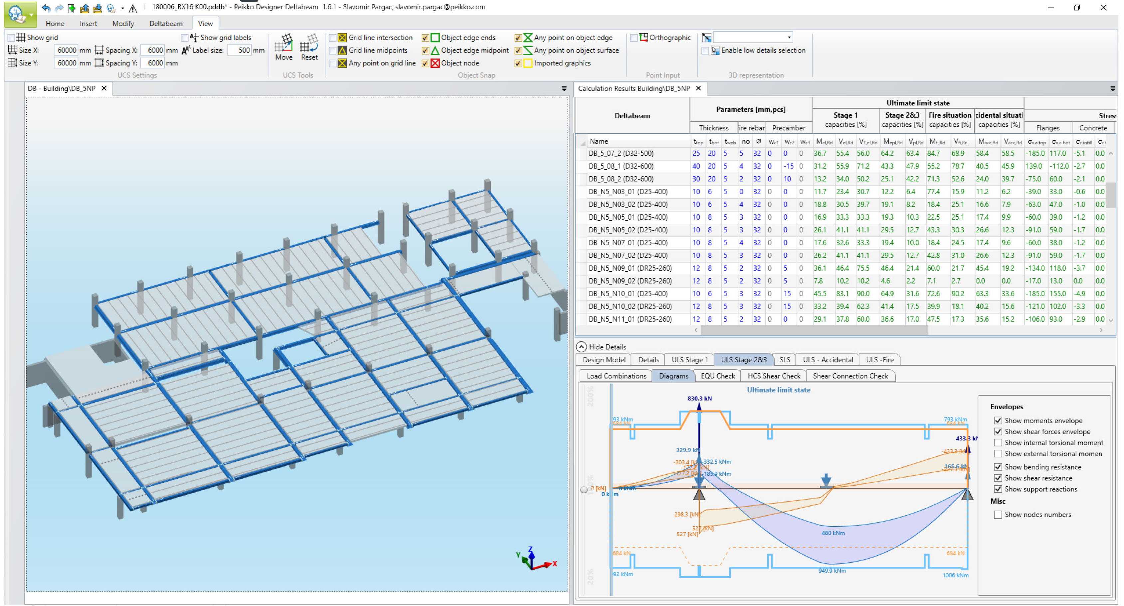Switch to the Deltabeam ribbon tab
The image size is (1124, 606).
click(166, 24)
